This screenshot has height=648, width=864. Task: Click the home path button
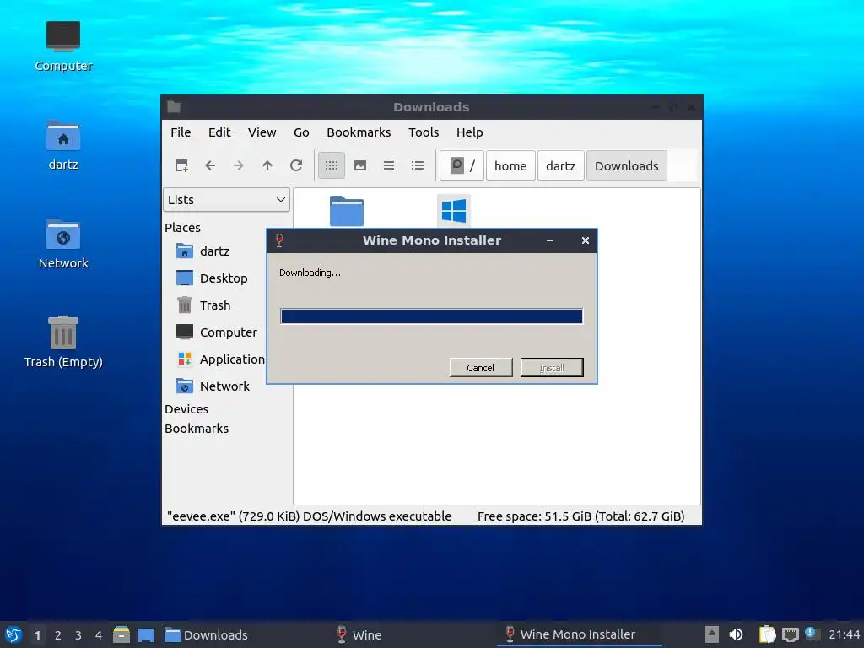click(510, 165)
